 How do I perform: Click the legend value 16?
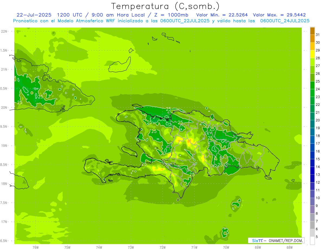[318, 151]
